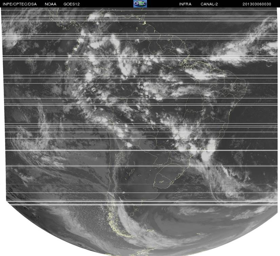This screenshot has height=256, width=280.
Task: Click the CANAL-2 channel label
Action: click(209, 4)
